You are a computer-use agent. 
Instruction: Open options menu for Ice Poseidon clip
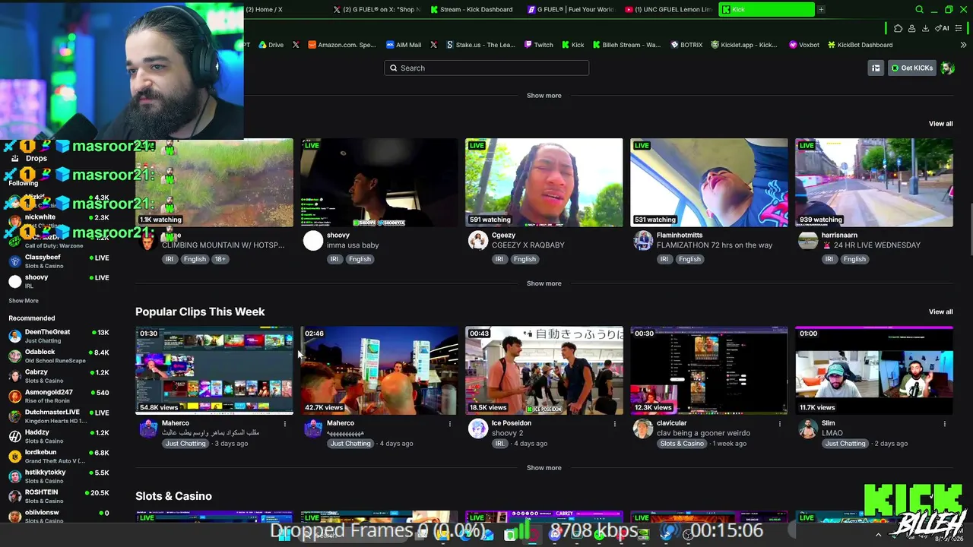[x=615, y=424]
